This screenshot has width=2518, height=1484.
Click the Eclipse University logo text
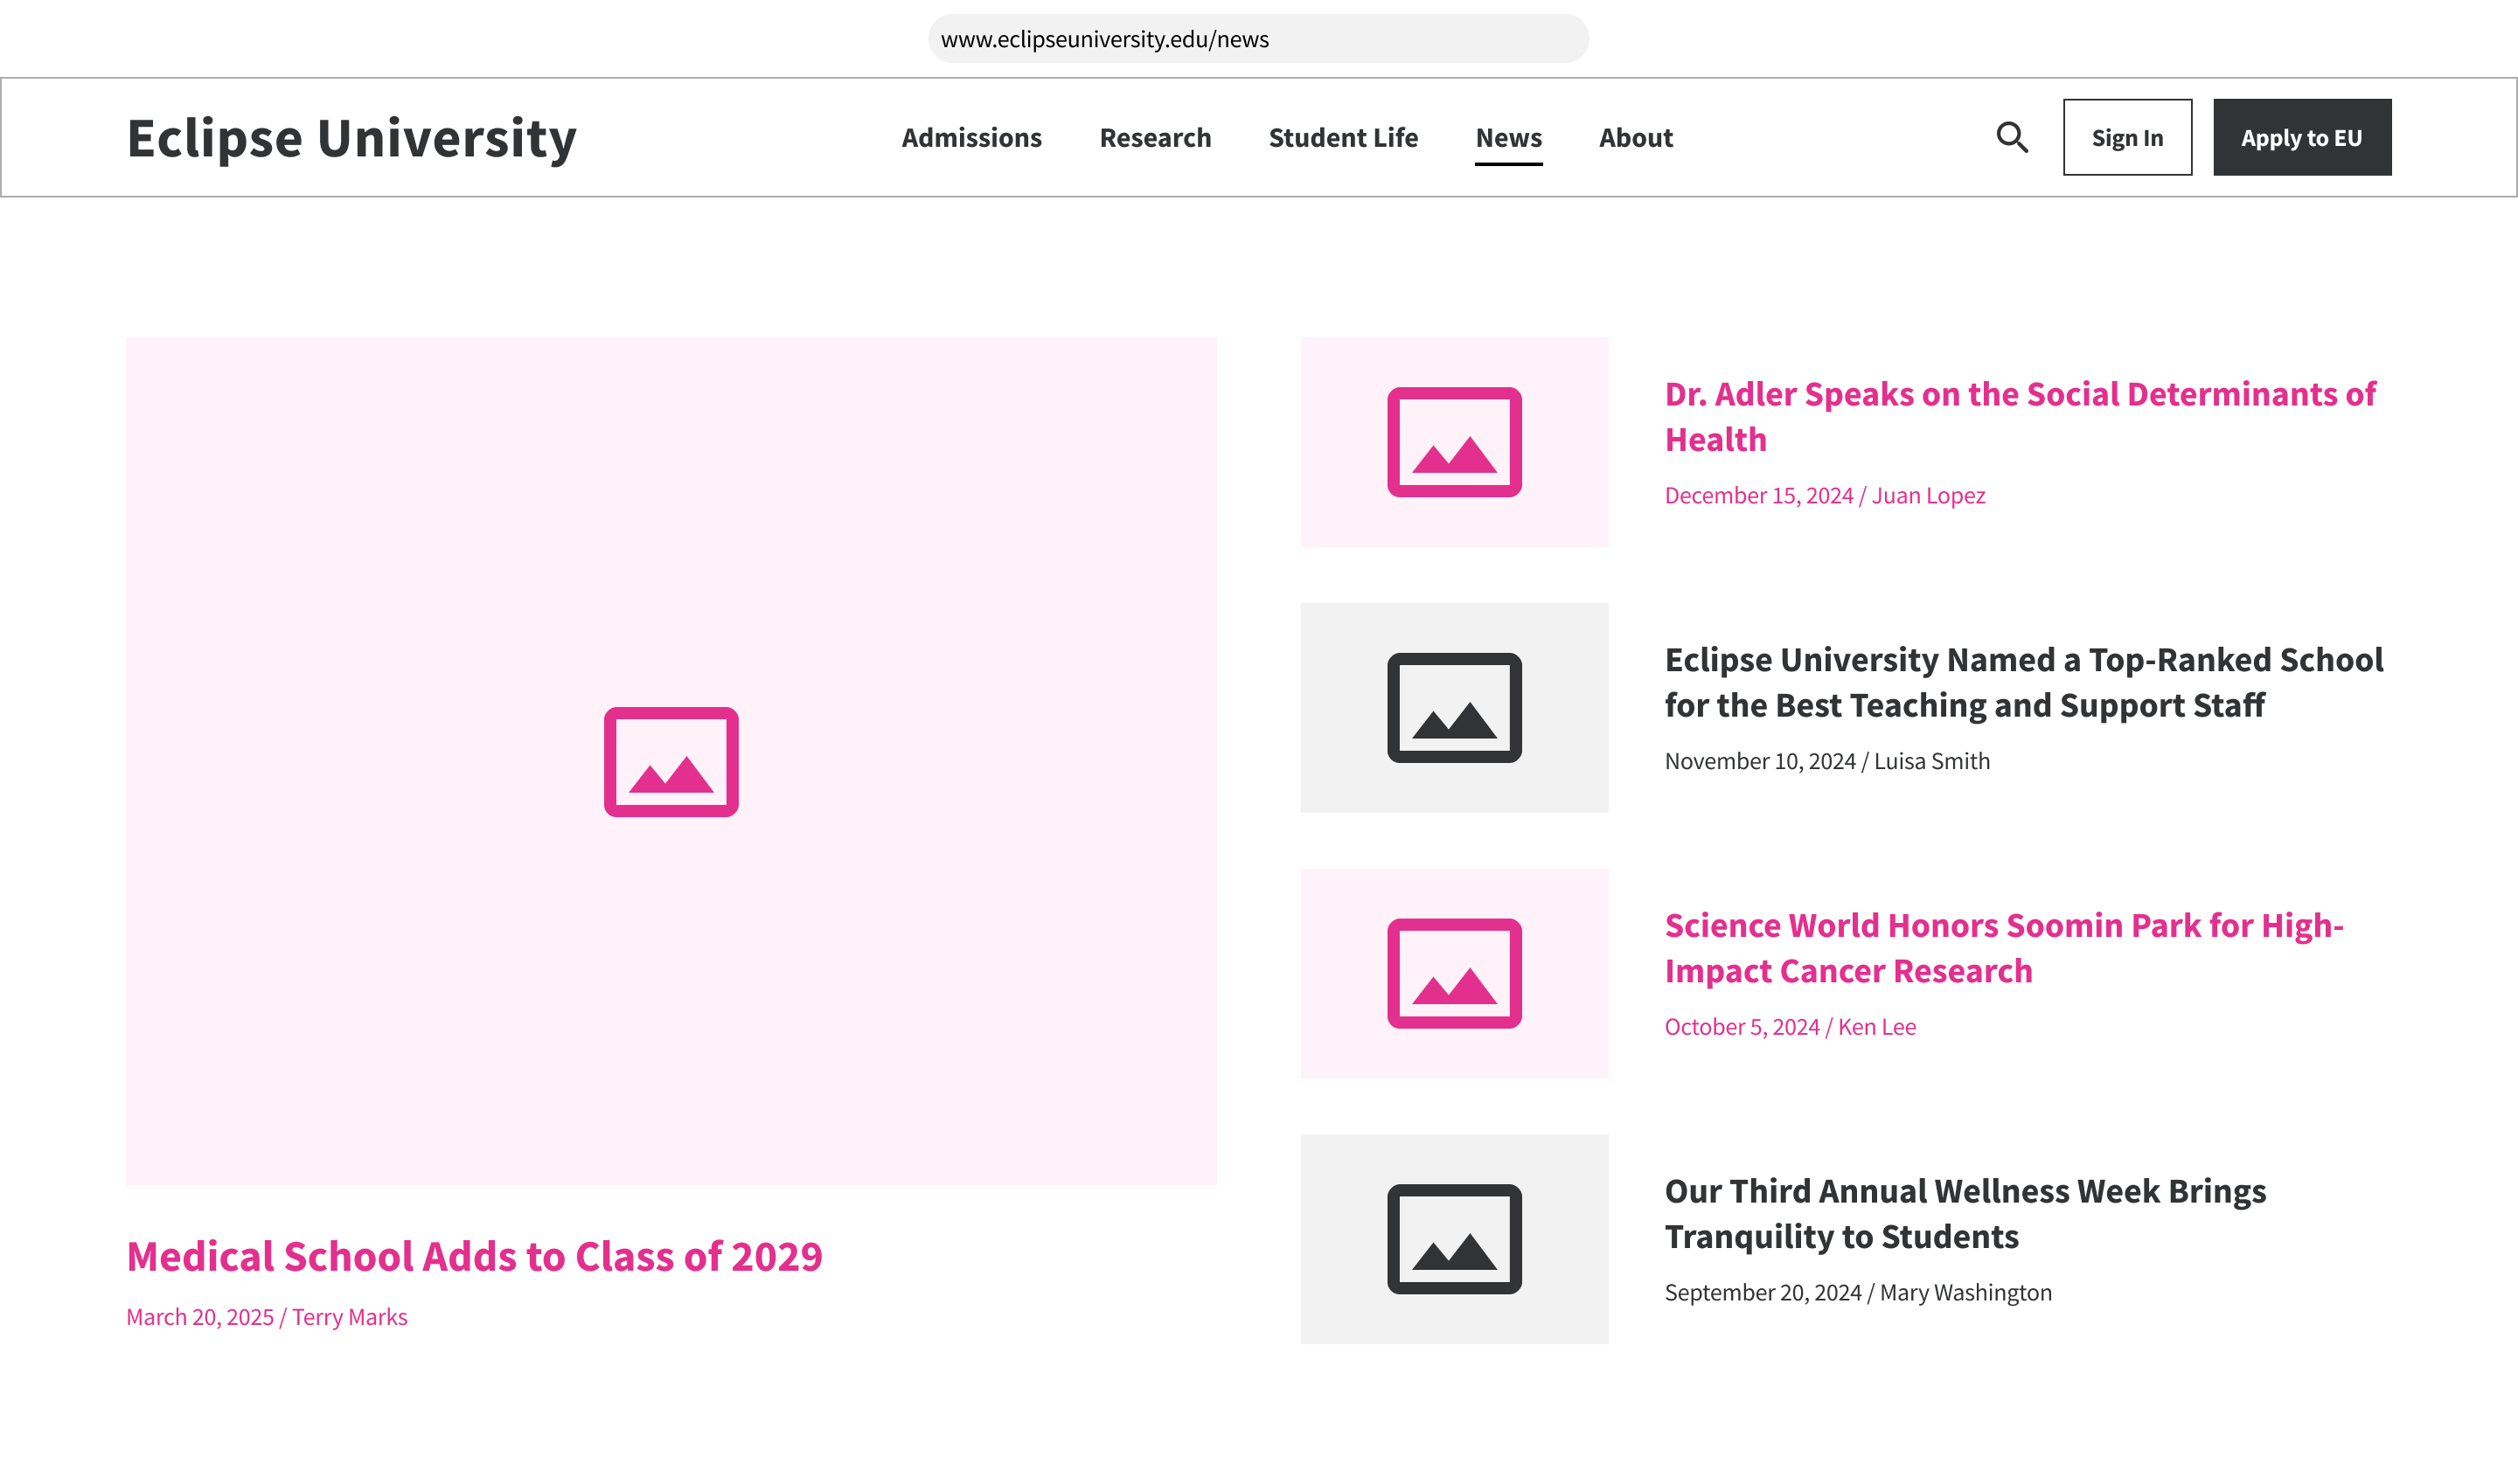351,138
